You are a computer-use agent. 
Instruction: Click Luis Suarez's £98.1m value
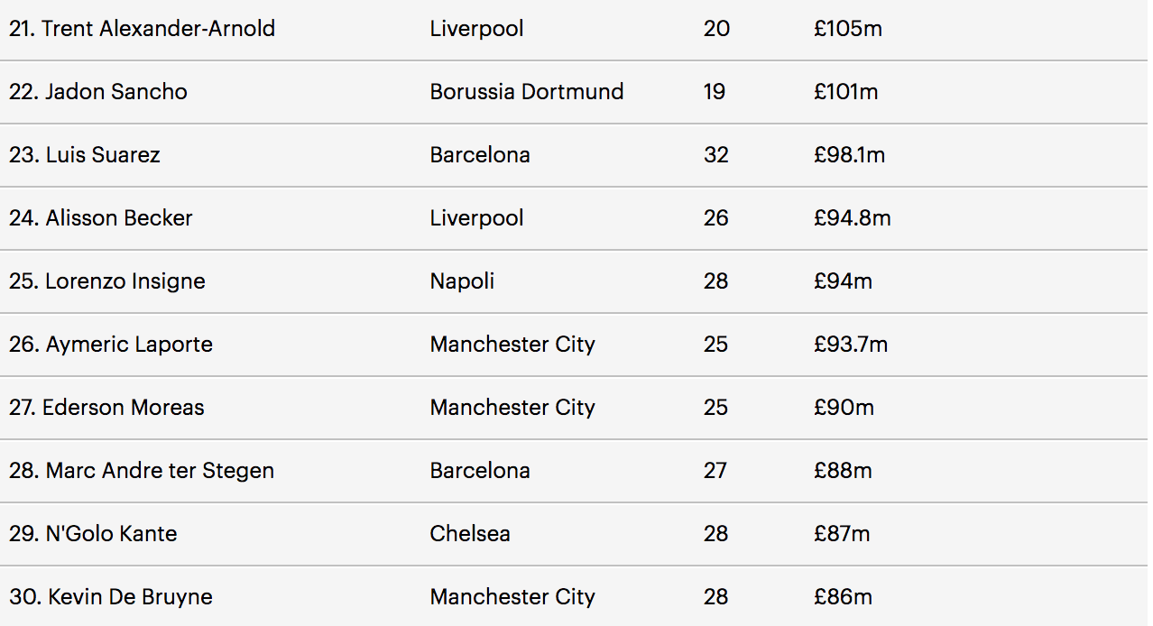click(848, 155)
